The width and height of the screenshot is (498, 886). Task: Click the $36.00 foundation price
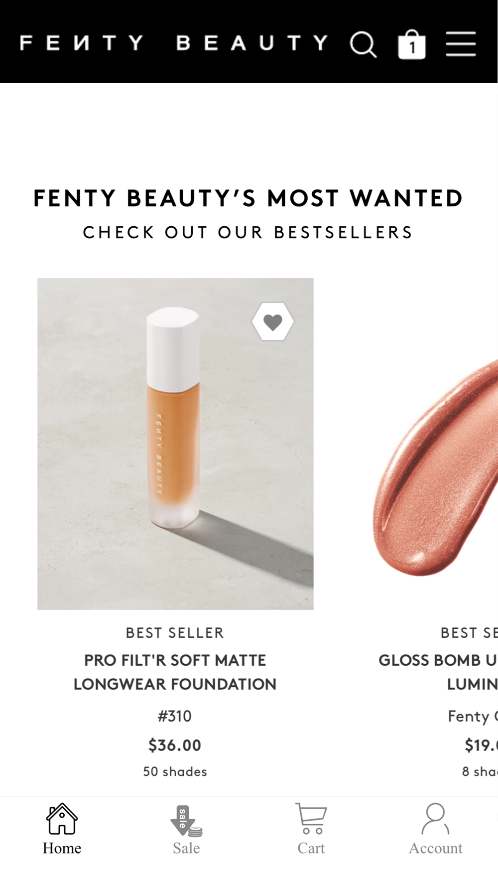(x=175, y=745)
